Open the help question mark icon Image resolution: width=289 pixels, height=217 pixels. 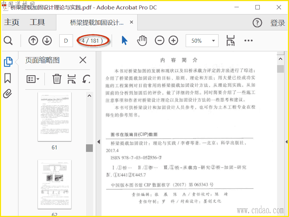coord(257,23)
